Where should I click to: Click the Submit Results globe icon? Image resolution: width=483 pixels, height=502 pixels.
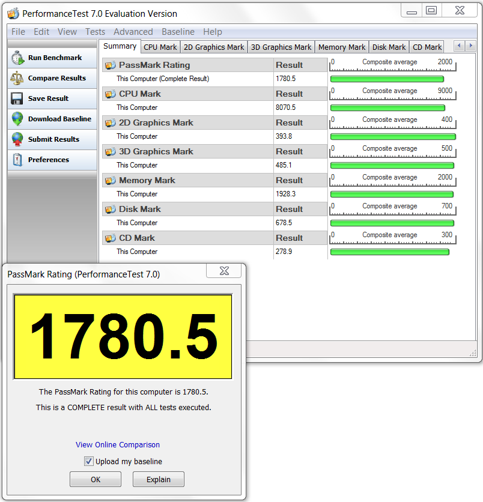point(17,139)
